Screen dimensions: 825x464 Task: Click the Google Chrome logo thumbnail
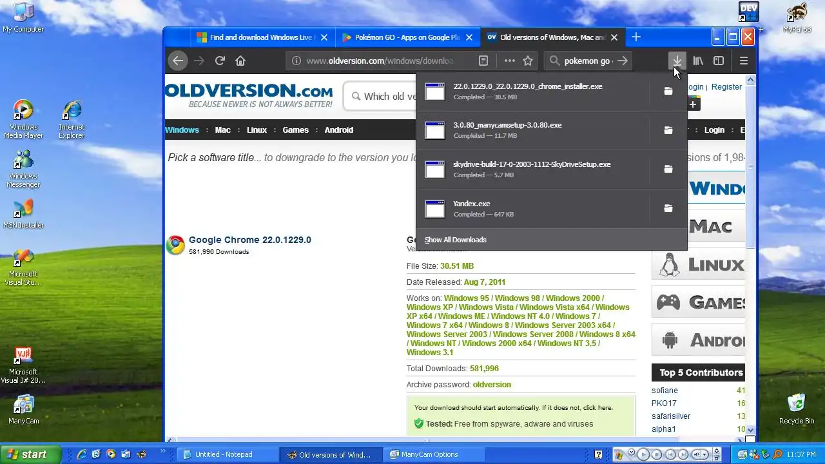175,245
